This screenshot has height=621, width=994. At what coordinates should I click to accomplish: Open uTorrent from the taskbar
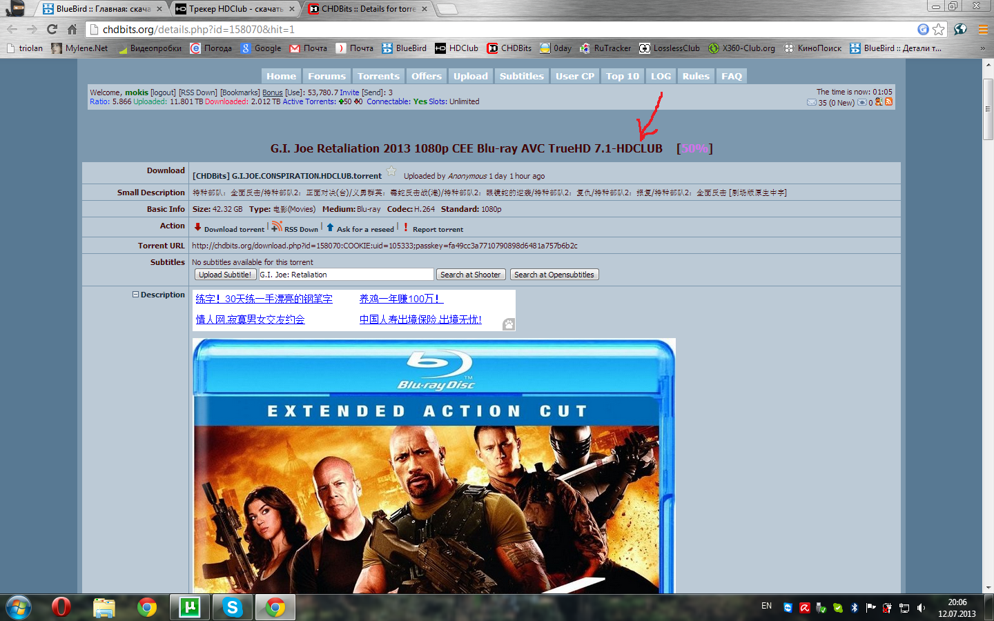189,607
